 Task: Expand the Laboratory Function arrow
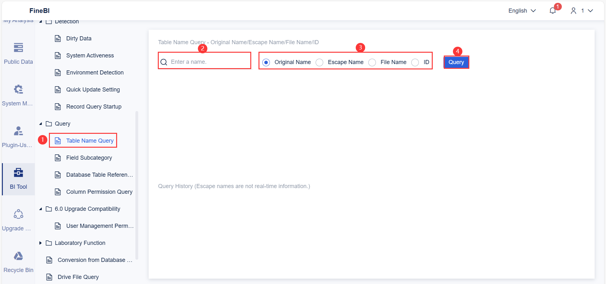40,243
